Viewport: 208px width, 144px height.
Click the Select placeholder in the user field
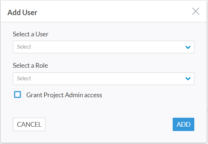click(24, 47)
